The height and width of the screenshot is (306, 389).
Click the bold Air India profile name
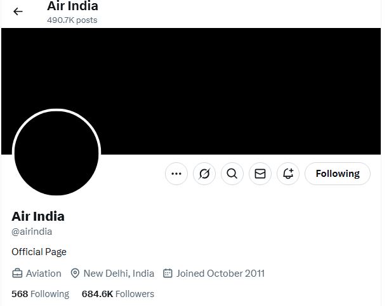pyautogui.click(x=38, y=216)
